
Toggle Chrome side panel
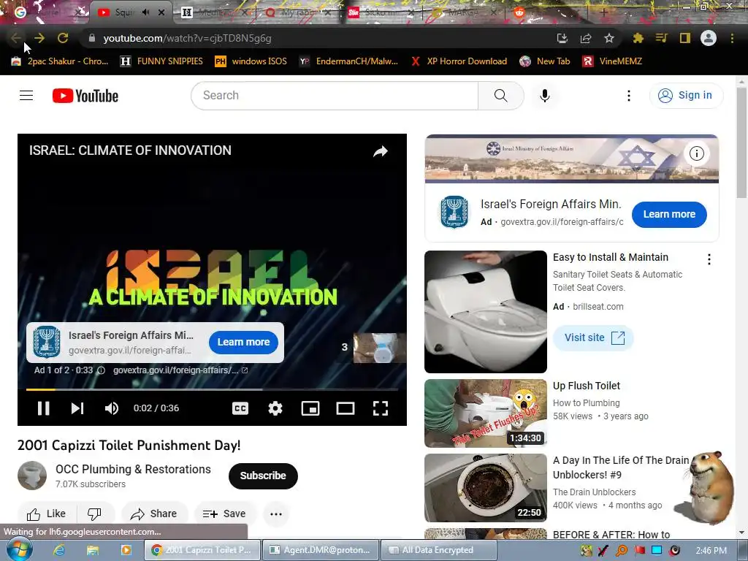click(685, 38)
